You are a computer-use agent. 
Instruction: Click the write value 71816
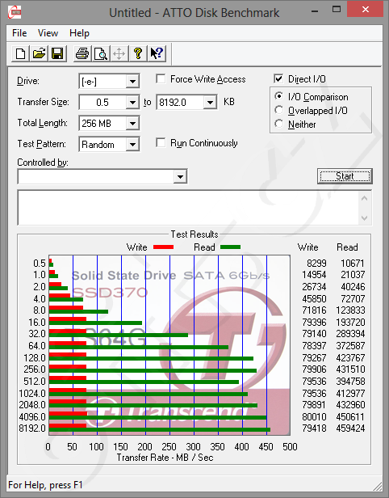pyautogui.click(x=314, y=310)
